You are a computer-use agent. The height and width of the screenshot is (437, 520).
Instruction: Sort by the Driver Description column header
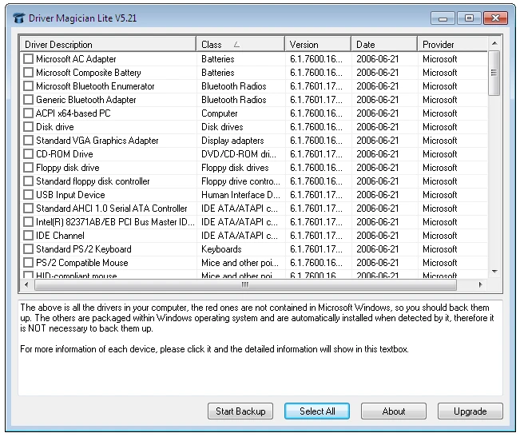[x=108, y=44]
